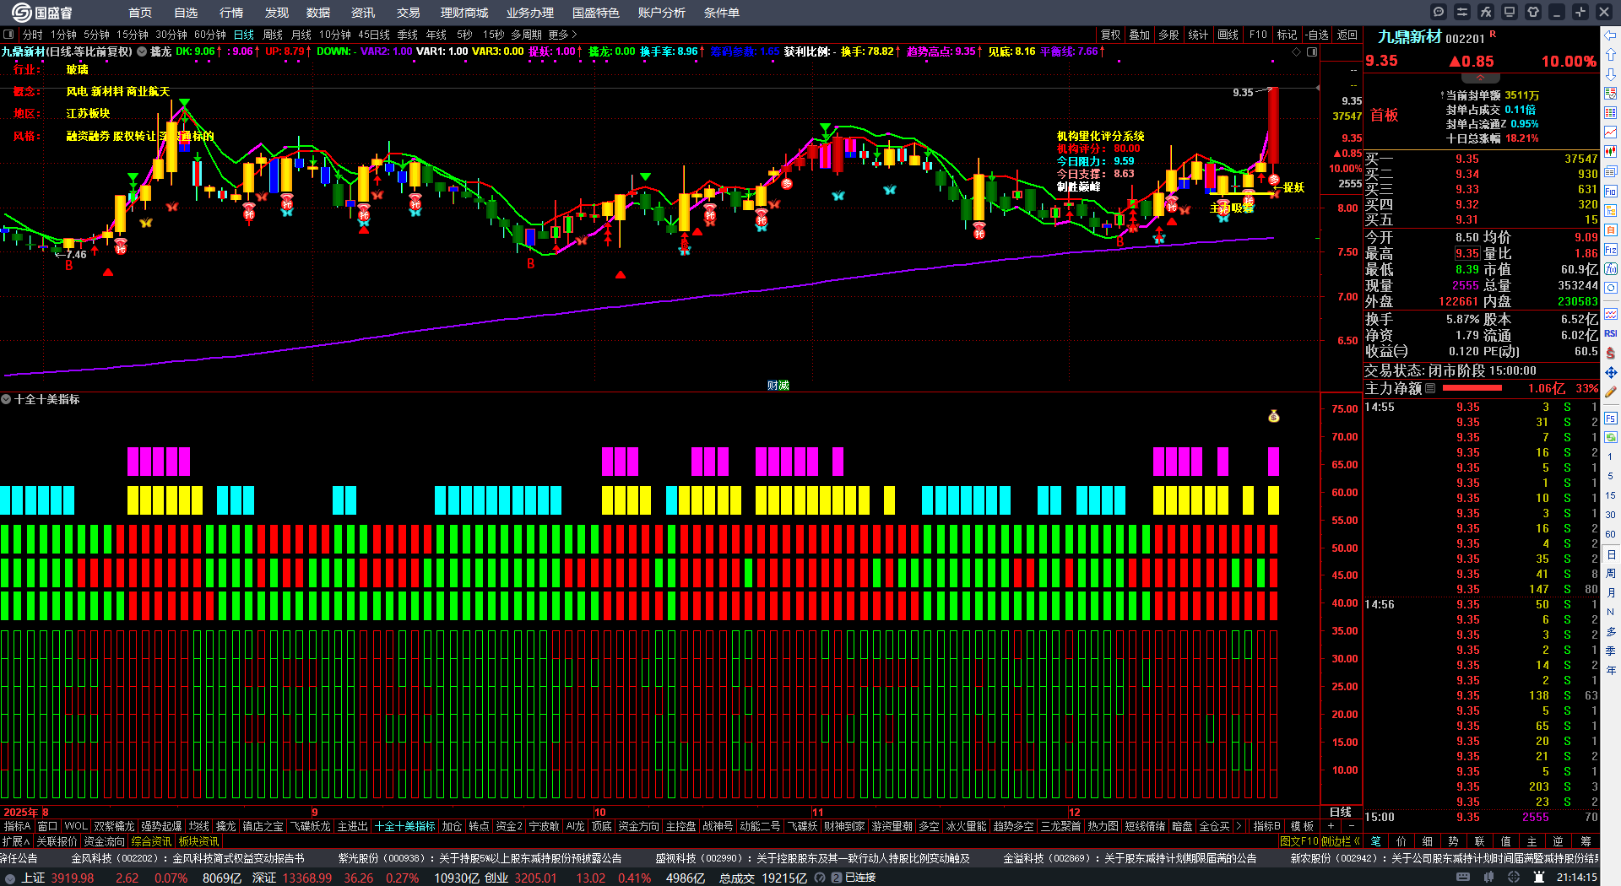Switch right panel to 笔 tick view
The image size is (1621, 886).
pos(1376,841)
